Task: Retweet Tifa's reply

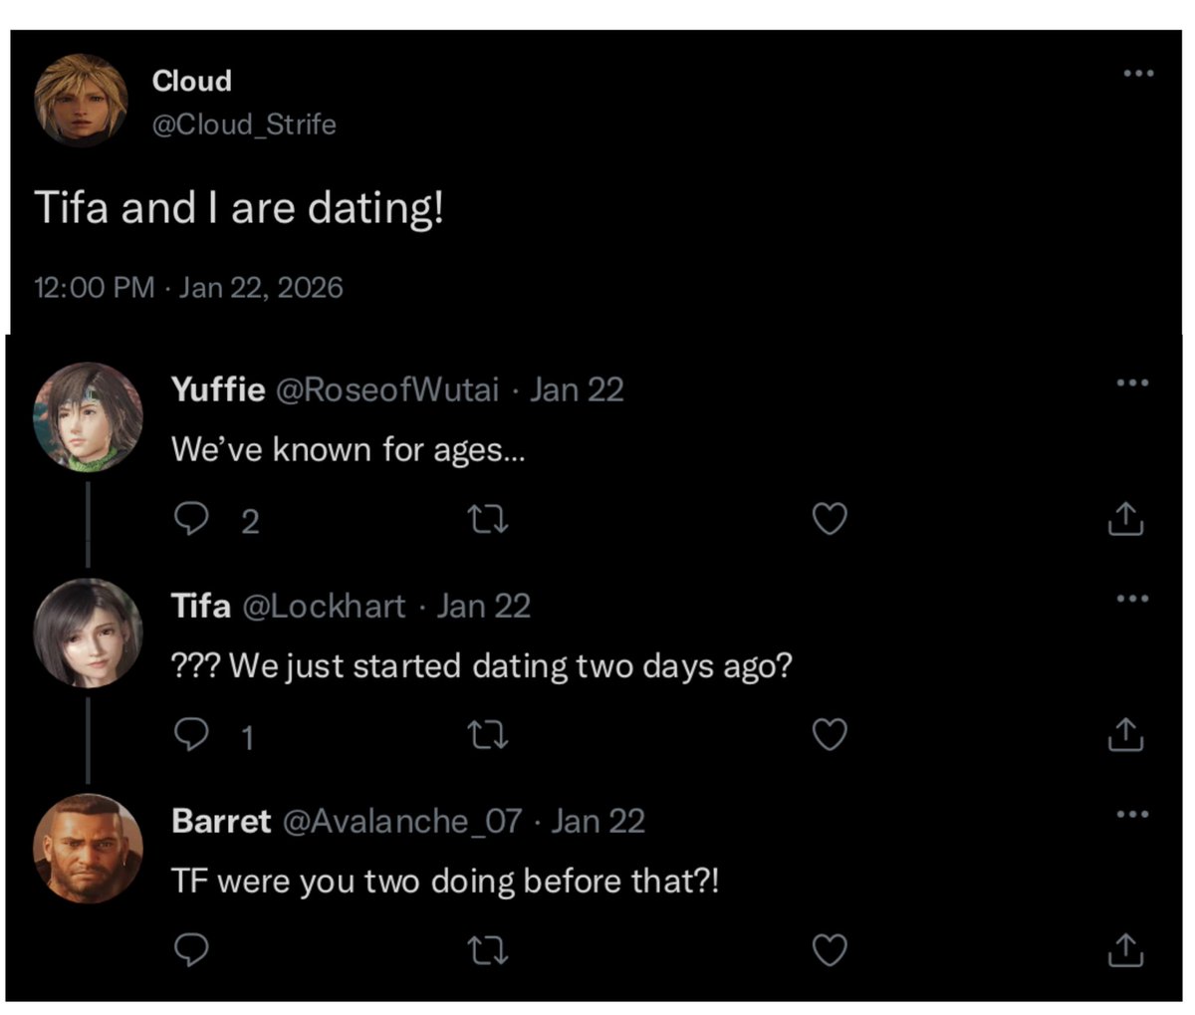Action: click(488, 735)
